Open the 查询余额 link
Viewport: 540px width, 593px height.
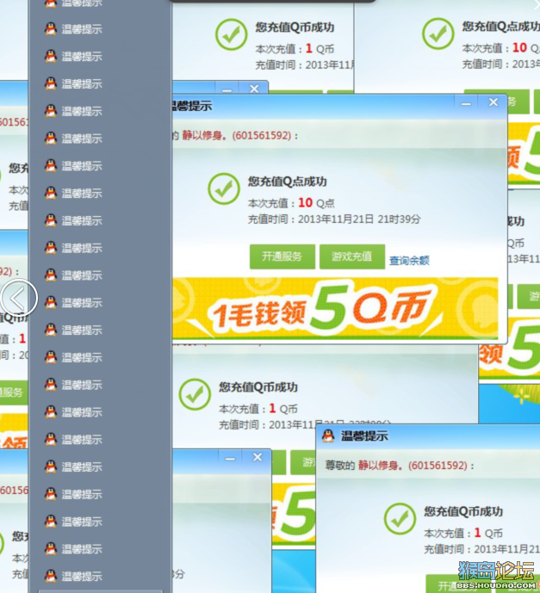click(x=409, y=260)
